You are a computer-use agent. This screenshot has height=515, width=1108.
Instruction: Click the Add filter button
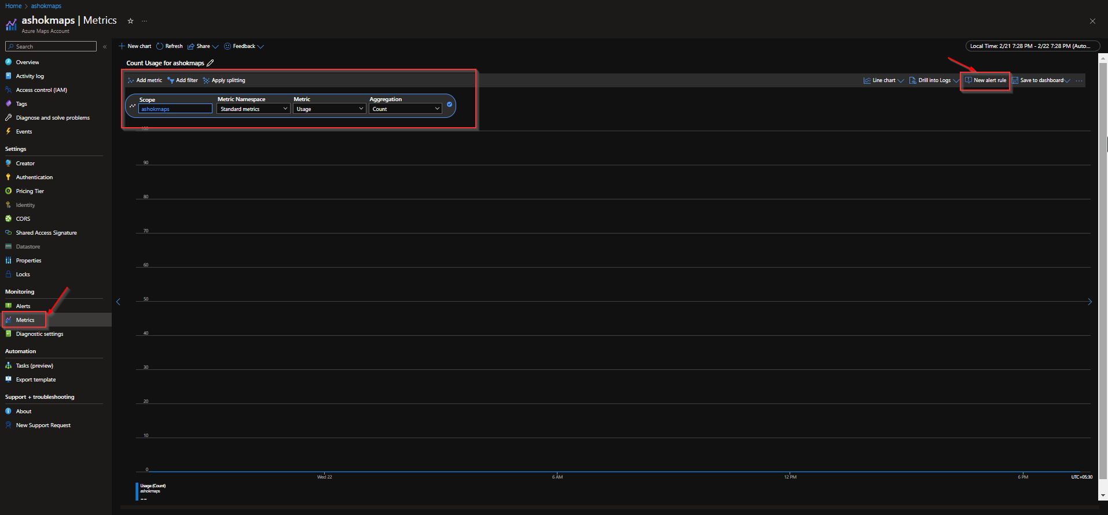pos(182,80)
